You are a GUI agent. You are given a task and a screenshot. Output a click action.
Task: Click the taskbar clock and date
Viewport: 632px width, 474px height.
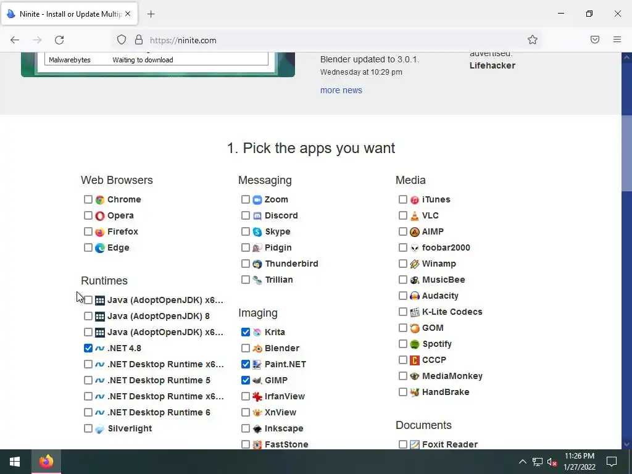[580, 462]
